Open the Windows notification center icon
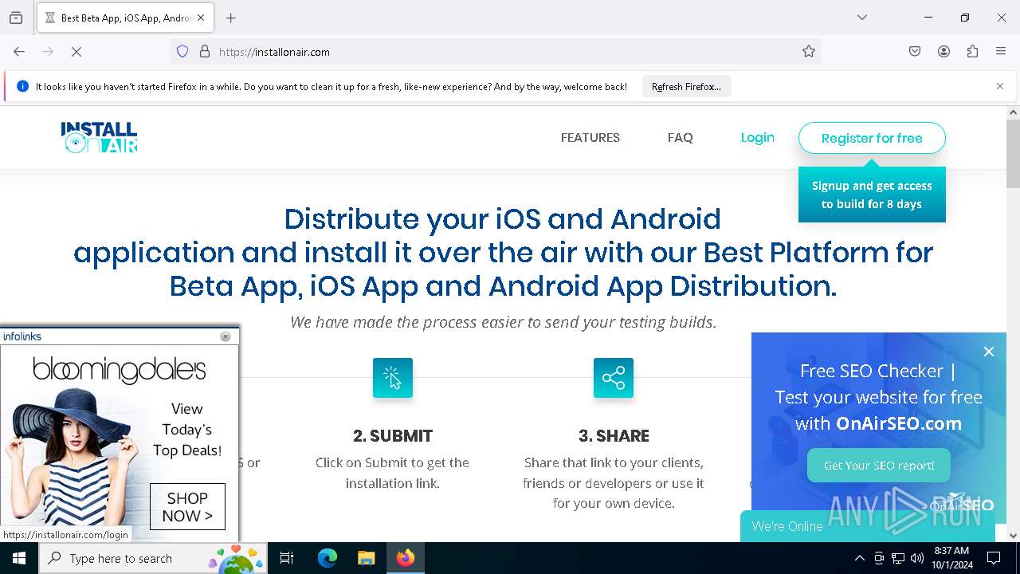The image size is (1020, 574). 994,558
